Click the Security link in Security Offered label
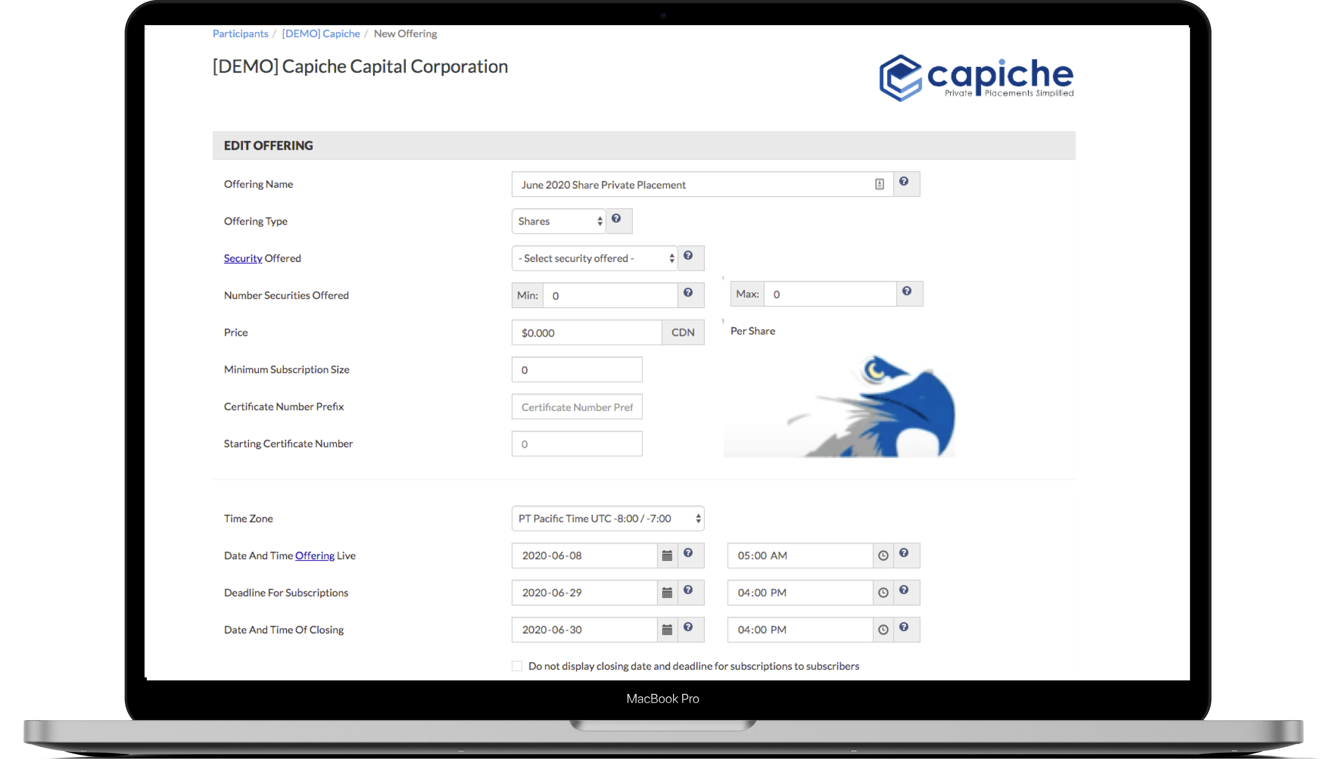The image size is (1327, 760). tap(243, 258)
